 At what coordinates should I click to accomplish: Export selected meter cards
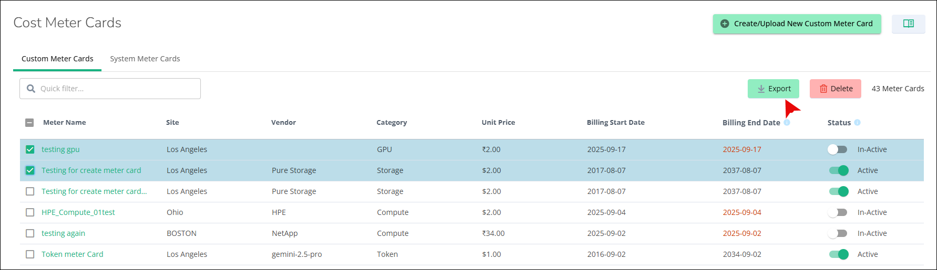(773, 89)
